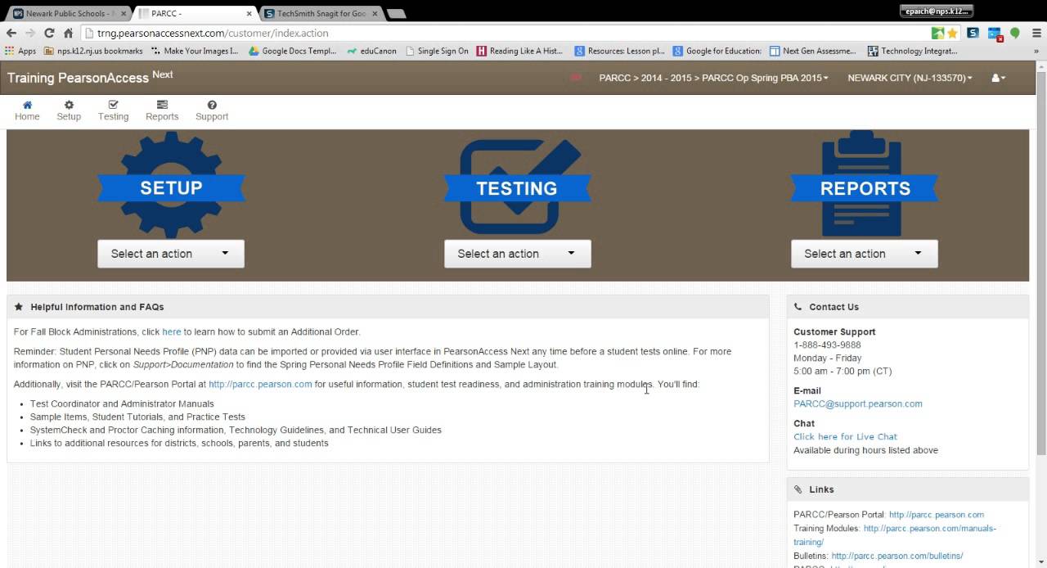
Task: Select the PARCC browser tab
Action: (196, 13)
